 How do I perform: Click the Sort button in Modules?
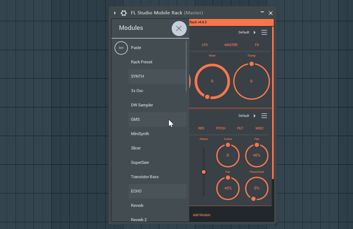pos(121,48)
